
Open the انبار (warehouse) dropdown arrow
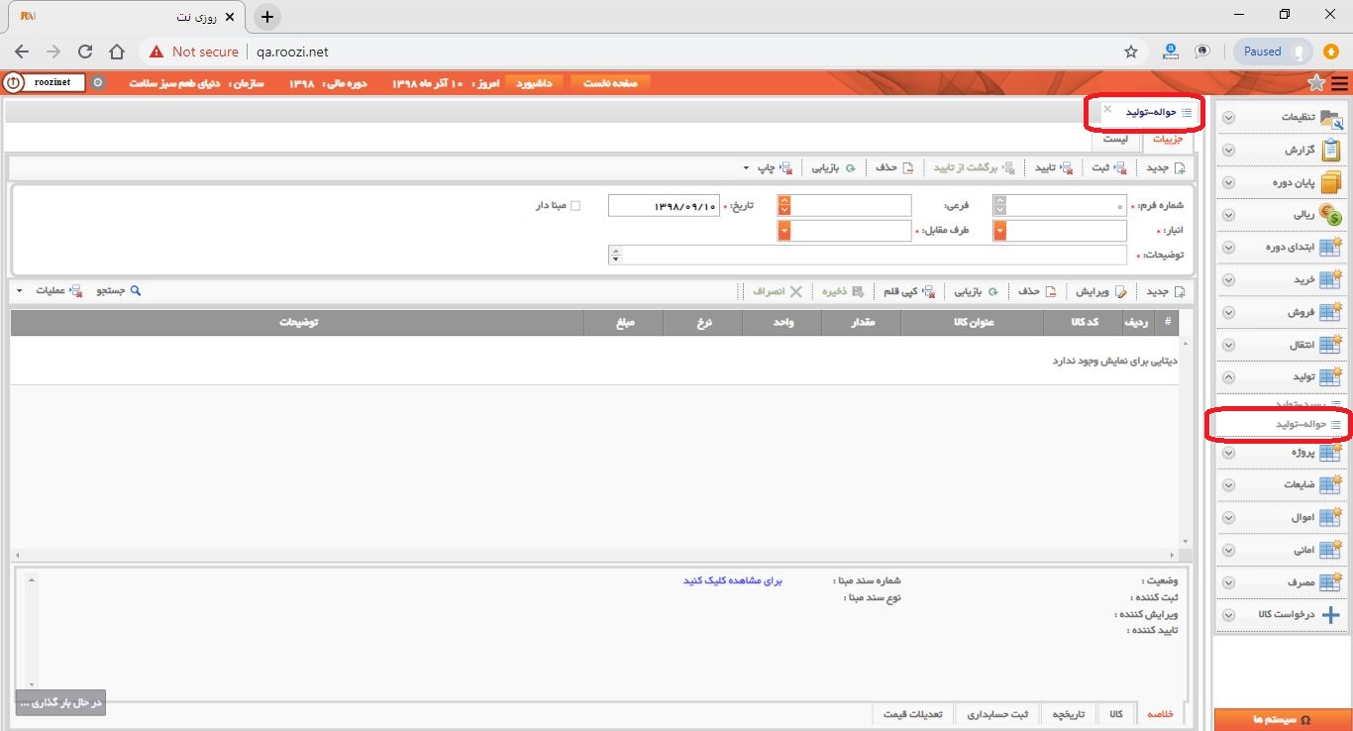[999, 231]
